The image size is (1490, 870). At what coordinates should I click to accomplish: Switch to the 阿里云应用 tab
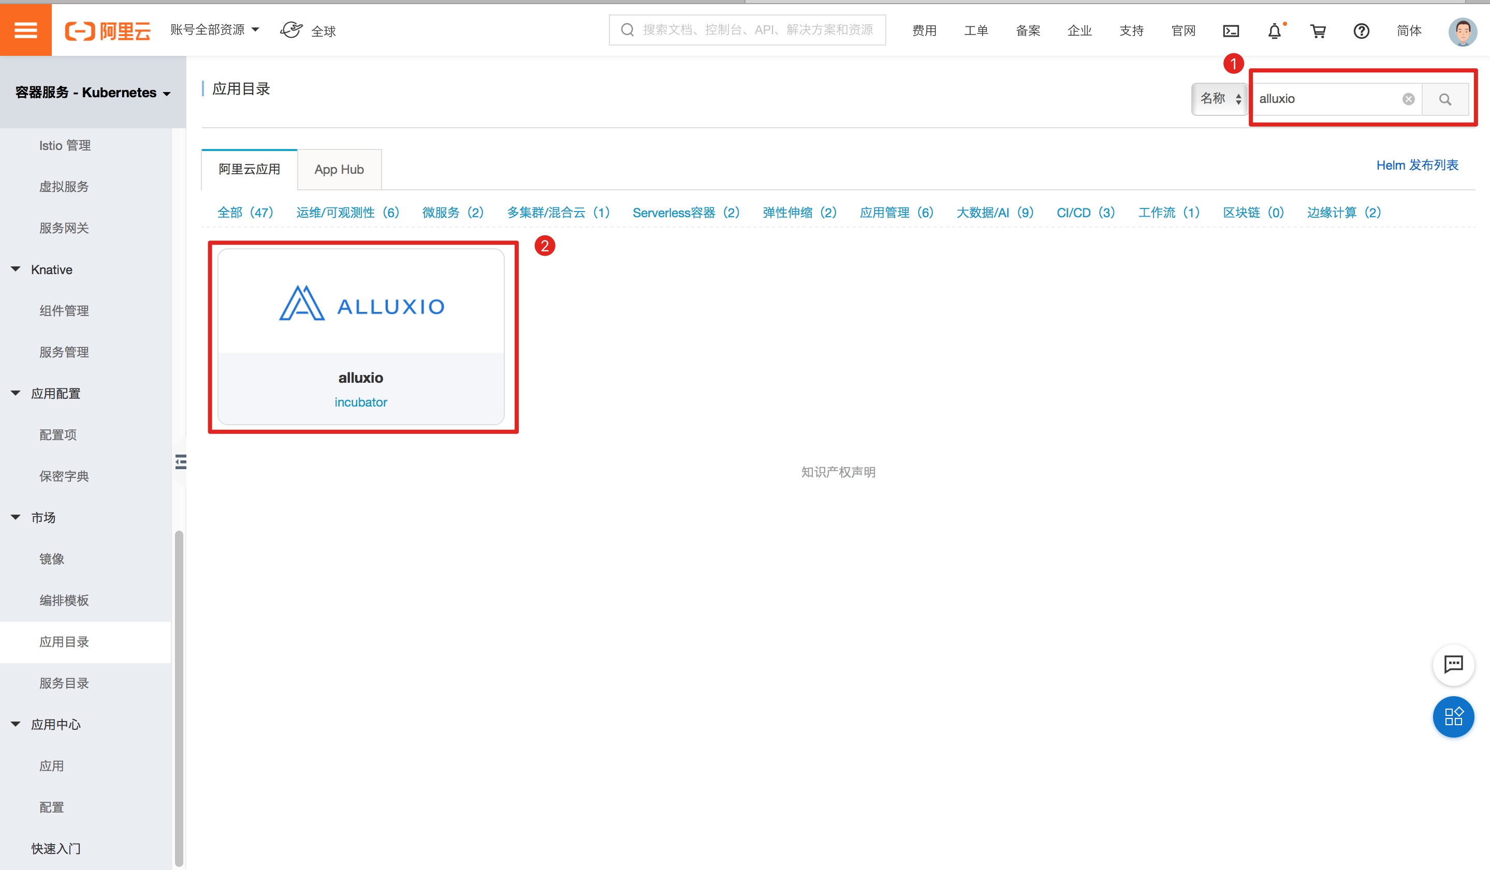(x=249, y=170)
